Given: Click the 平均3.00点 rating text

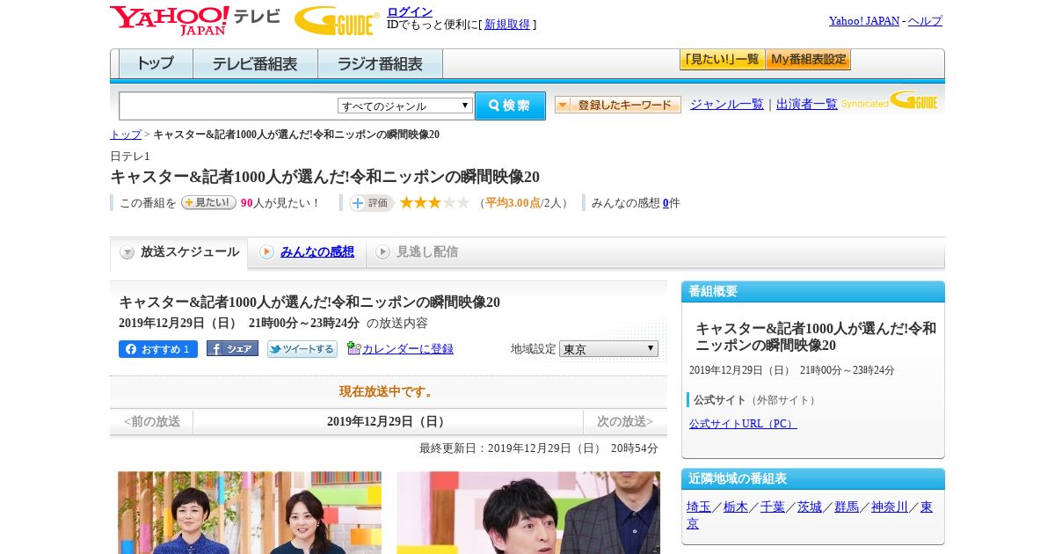Looking at the screenshot, I should 513,203.
